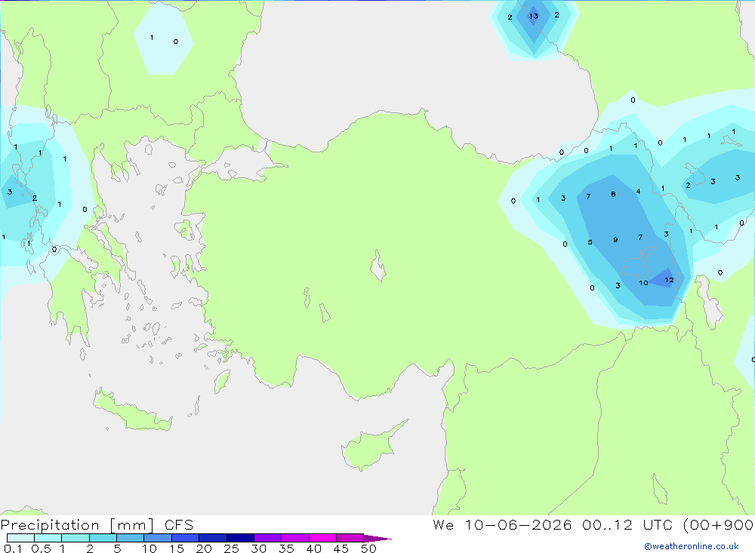Click the '4' precipitation value on the map

[x=639, y=191]
